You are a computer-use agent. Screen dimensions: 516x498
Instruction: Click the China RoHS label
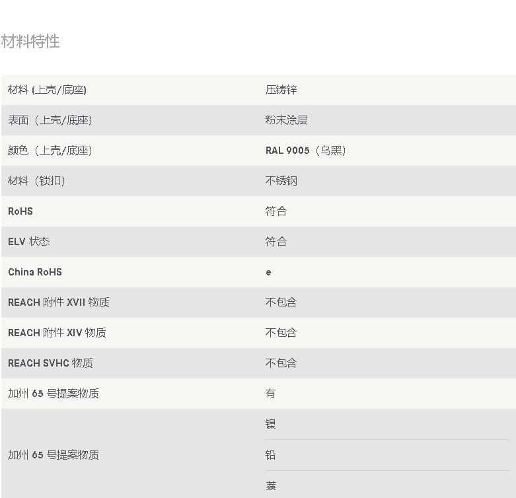(x=35, y=272)
